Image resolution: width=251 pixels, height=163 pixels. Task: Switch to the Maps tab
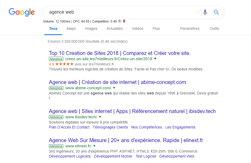pyautogui.click(x=71, y=29)
